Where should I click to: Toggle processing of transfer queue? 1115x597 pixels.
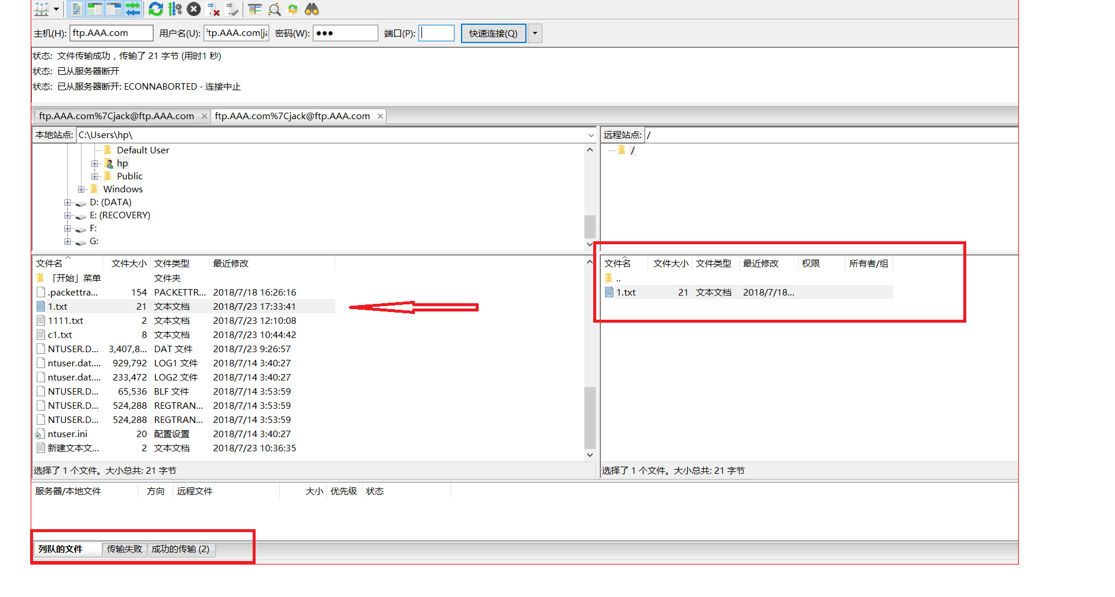(175, 9)
